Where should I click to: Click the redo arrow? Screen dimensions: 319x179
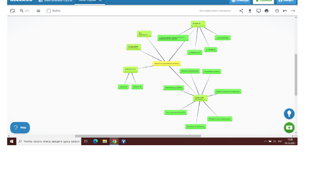point(293,11)
